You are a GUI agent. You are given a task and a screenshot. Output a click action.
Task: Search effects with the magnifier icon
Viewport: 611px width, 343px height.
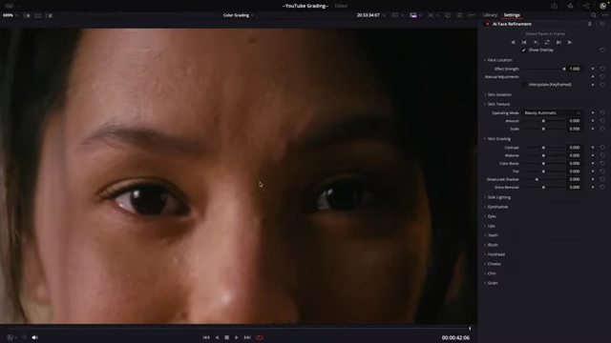(594, 15)
